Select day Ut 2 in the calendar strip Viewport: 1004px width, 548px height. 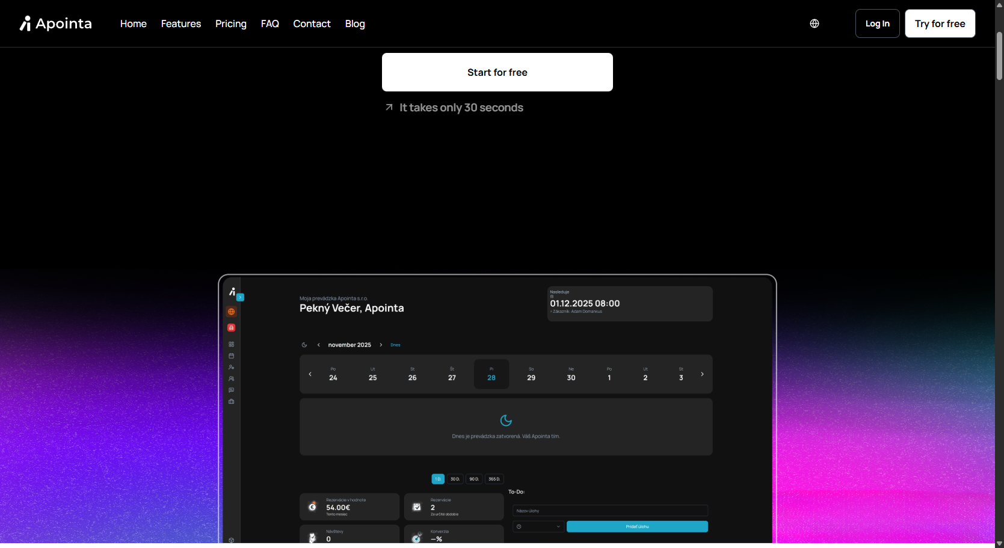(x=645, y=374)
